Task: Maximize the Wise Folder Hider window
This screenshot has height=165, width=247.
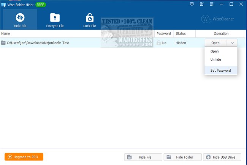Action: pos(231,4)
